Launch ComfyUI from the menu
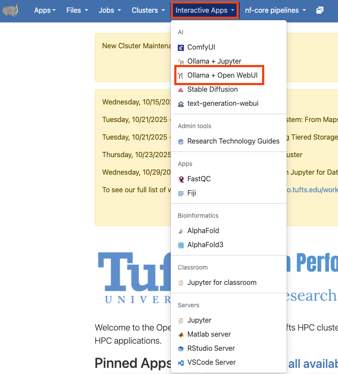 click(x=229, y=47)
